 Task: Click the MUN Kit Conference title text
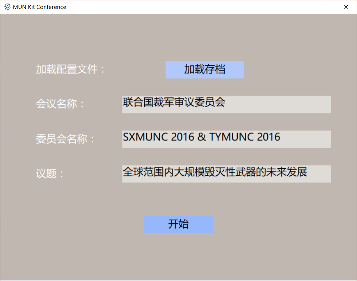coord(39,7)
